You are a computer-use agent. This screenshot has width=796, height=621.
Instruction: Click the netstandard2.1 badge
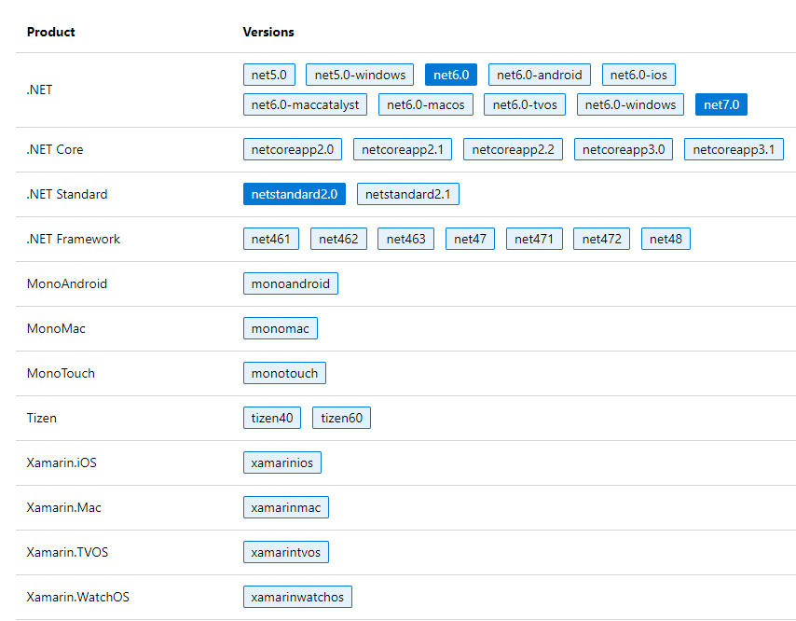(x=408, y=194)
